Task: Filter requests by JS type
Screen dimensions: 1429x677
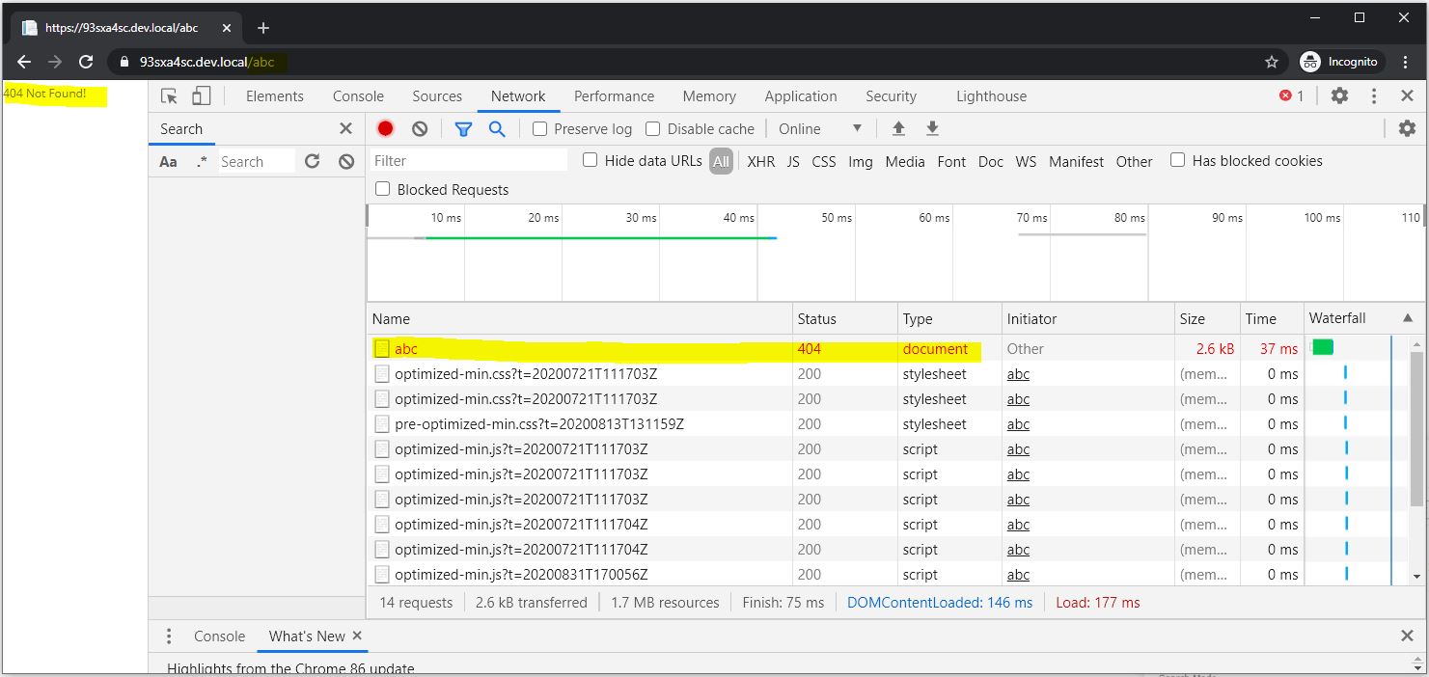Action: [793, 162]
